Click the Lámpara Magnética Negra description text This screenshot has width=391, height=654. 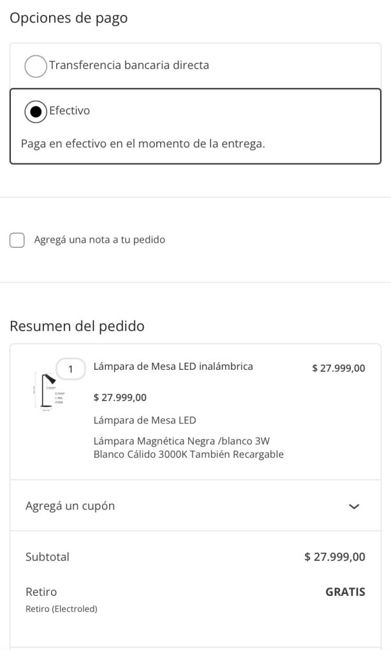point(188,448)
